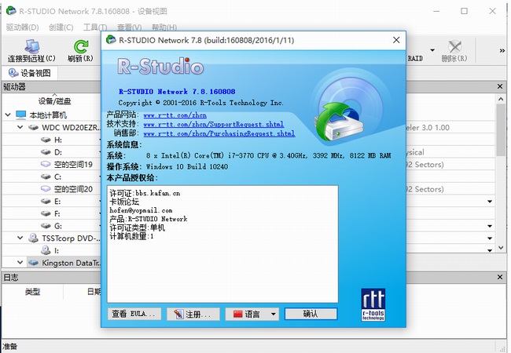Close the about dialog with X
The width and height of the screenshot is (511, 353).
pyautogui.click(x=395, y=39)
